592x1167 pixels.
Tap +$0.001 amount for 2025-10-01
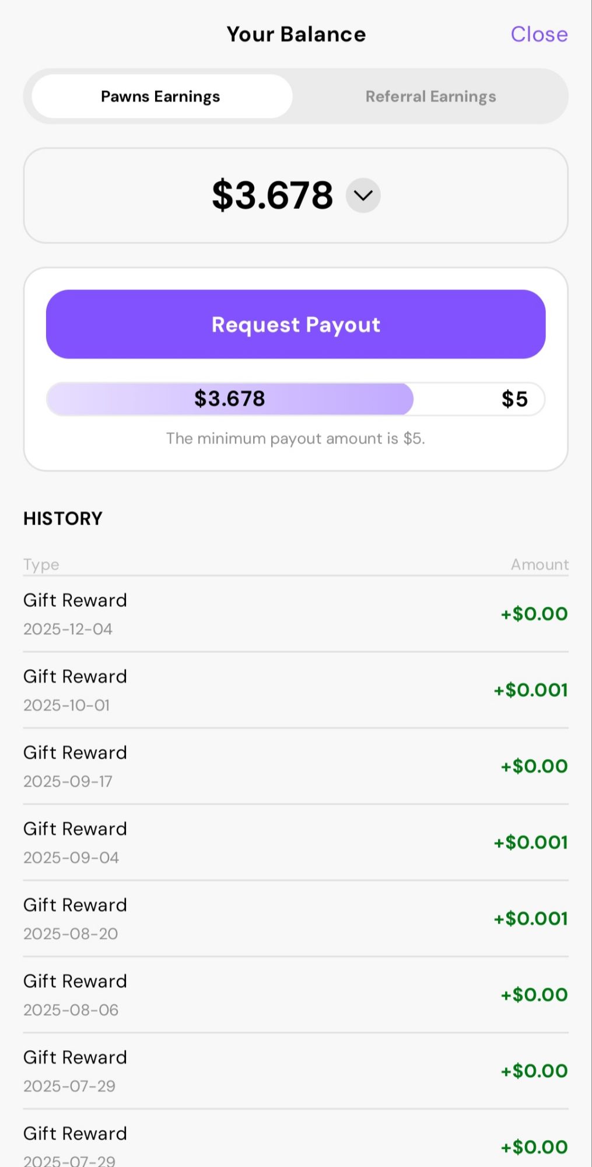(x=531, y=690)
